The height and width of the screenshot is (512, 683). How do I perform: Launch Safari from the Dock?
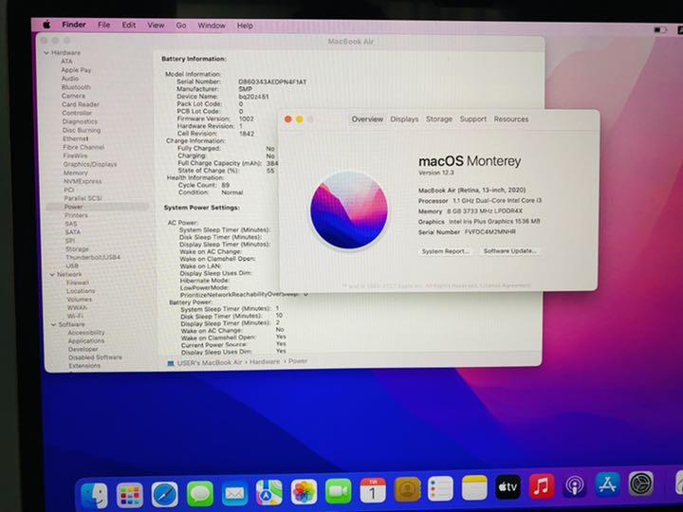(165, 495)
